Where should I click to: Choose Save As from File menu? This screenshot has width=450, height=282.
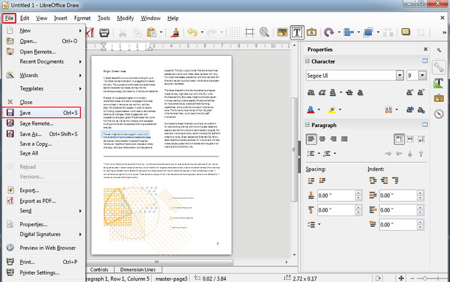(43, 134)
